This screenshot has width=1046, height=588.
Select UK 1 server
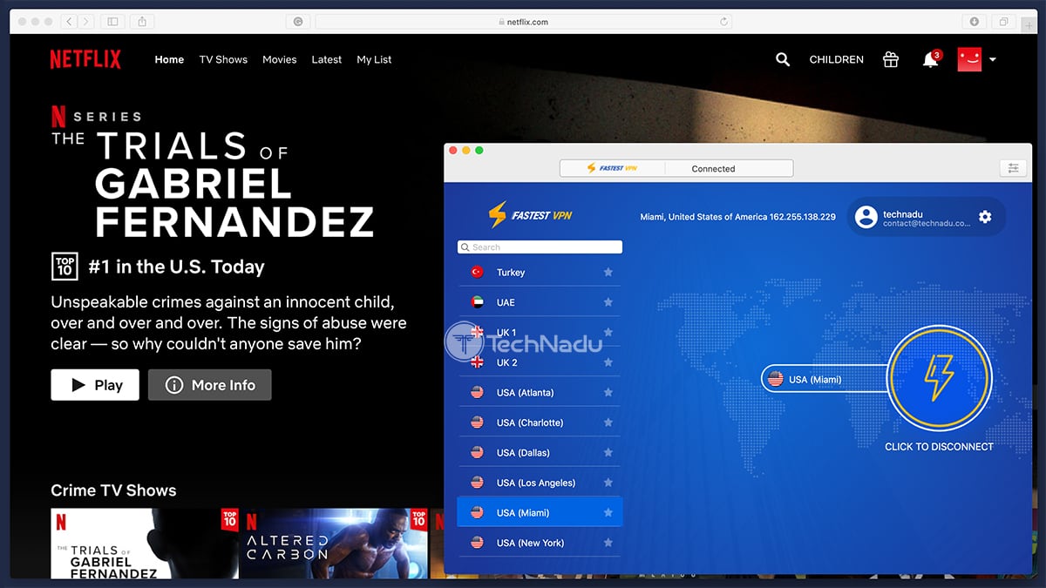coord(540,332)
